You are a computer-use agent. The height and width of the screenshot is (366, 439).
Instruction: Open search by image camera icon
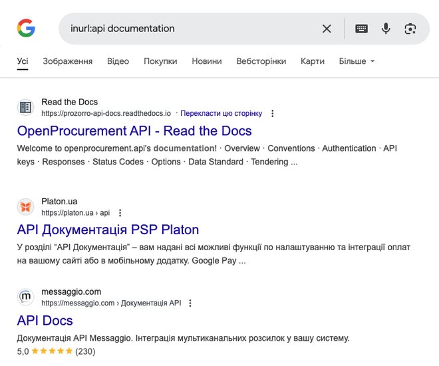410,29
